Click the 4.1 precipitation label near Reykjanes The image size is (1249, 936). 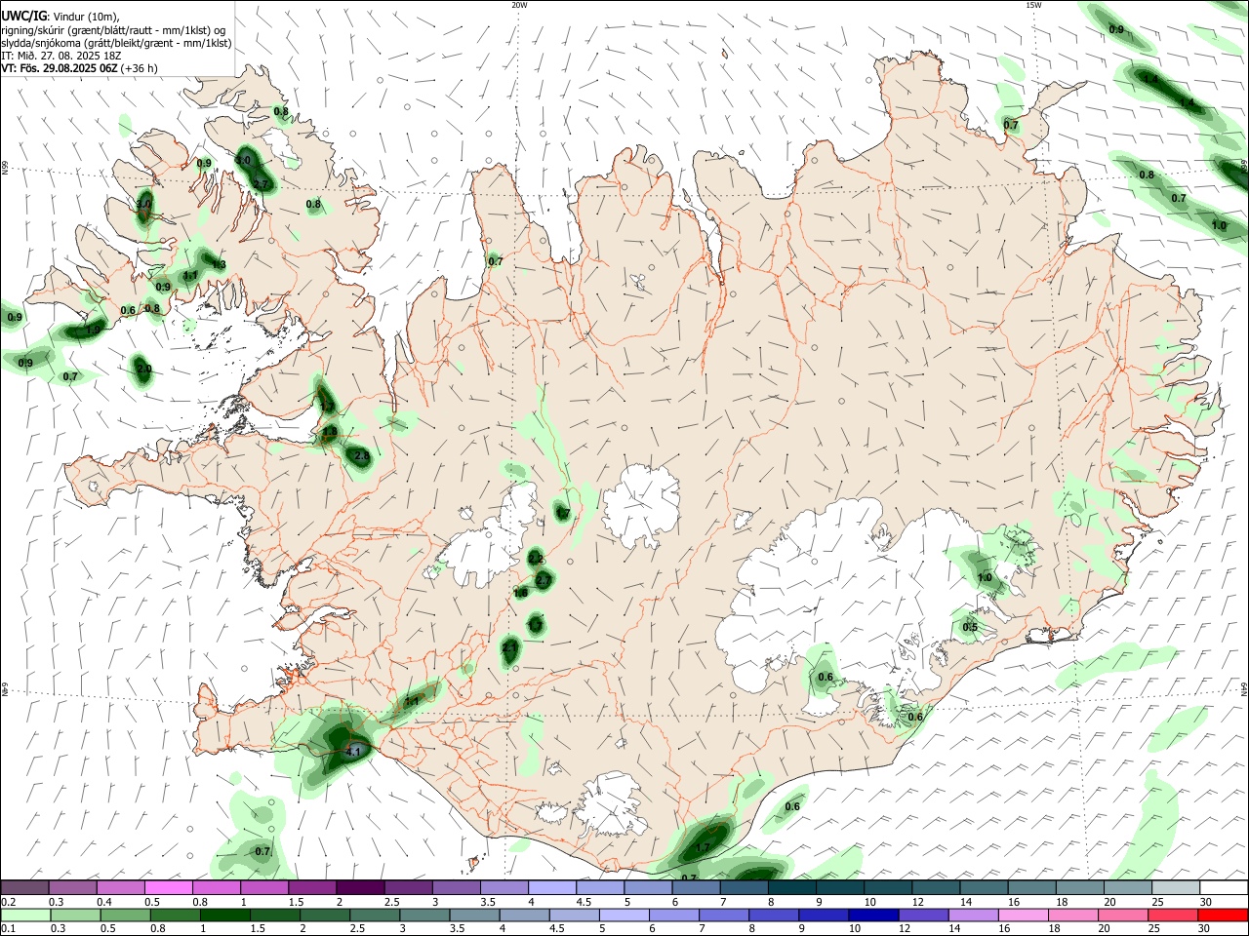pyautogui.click(x=354, y=752)
